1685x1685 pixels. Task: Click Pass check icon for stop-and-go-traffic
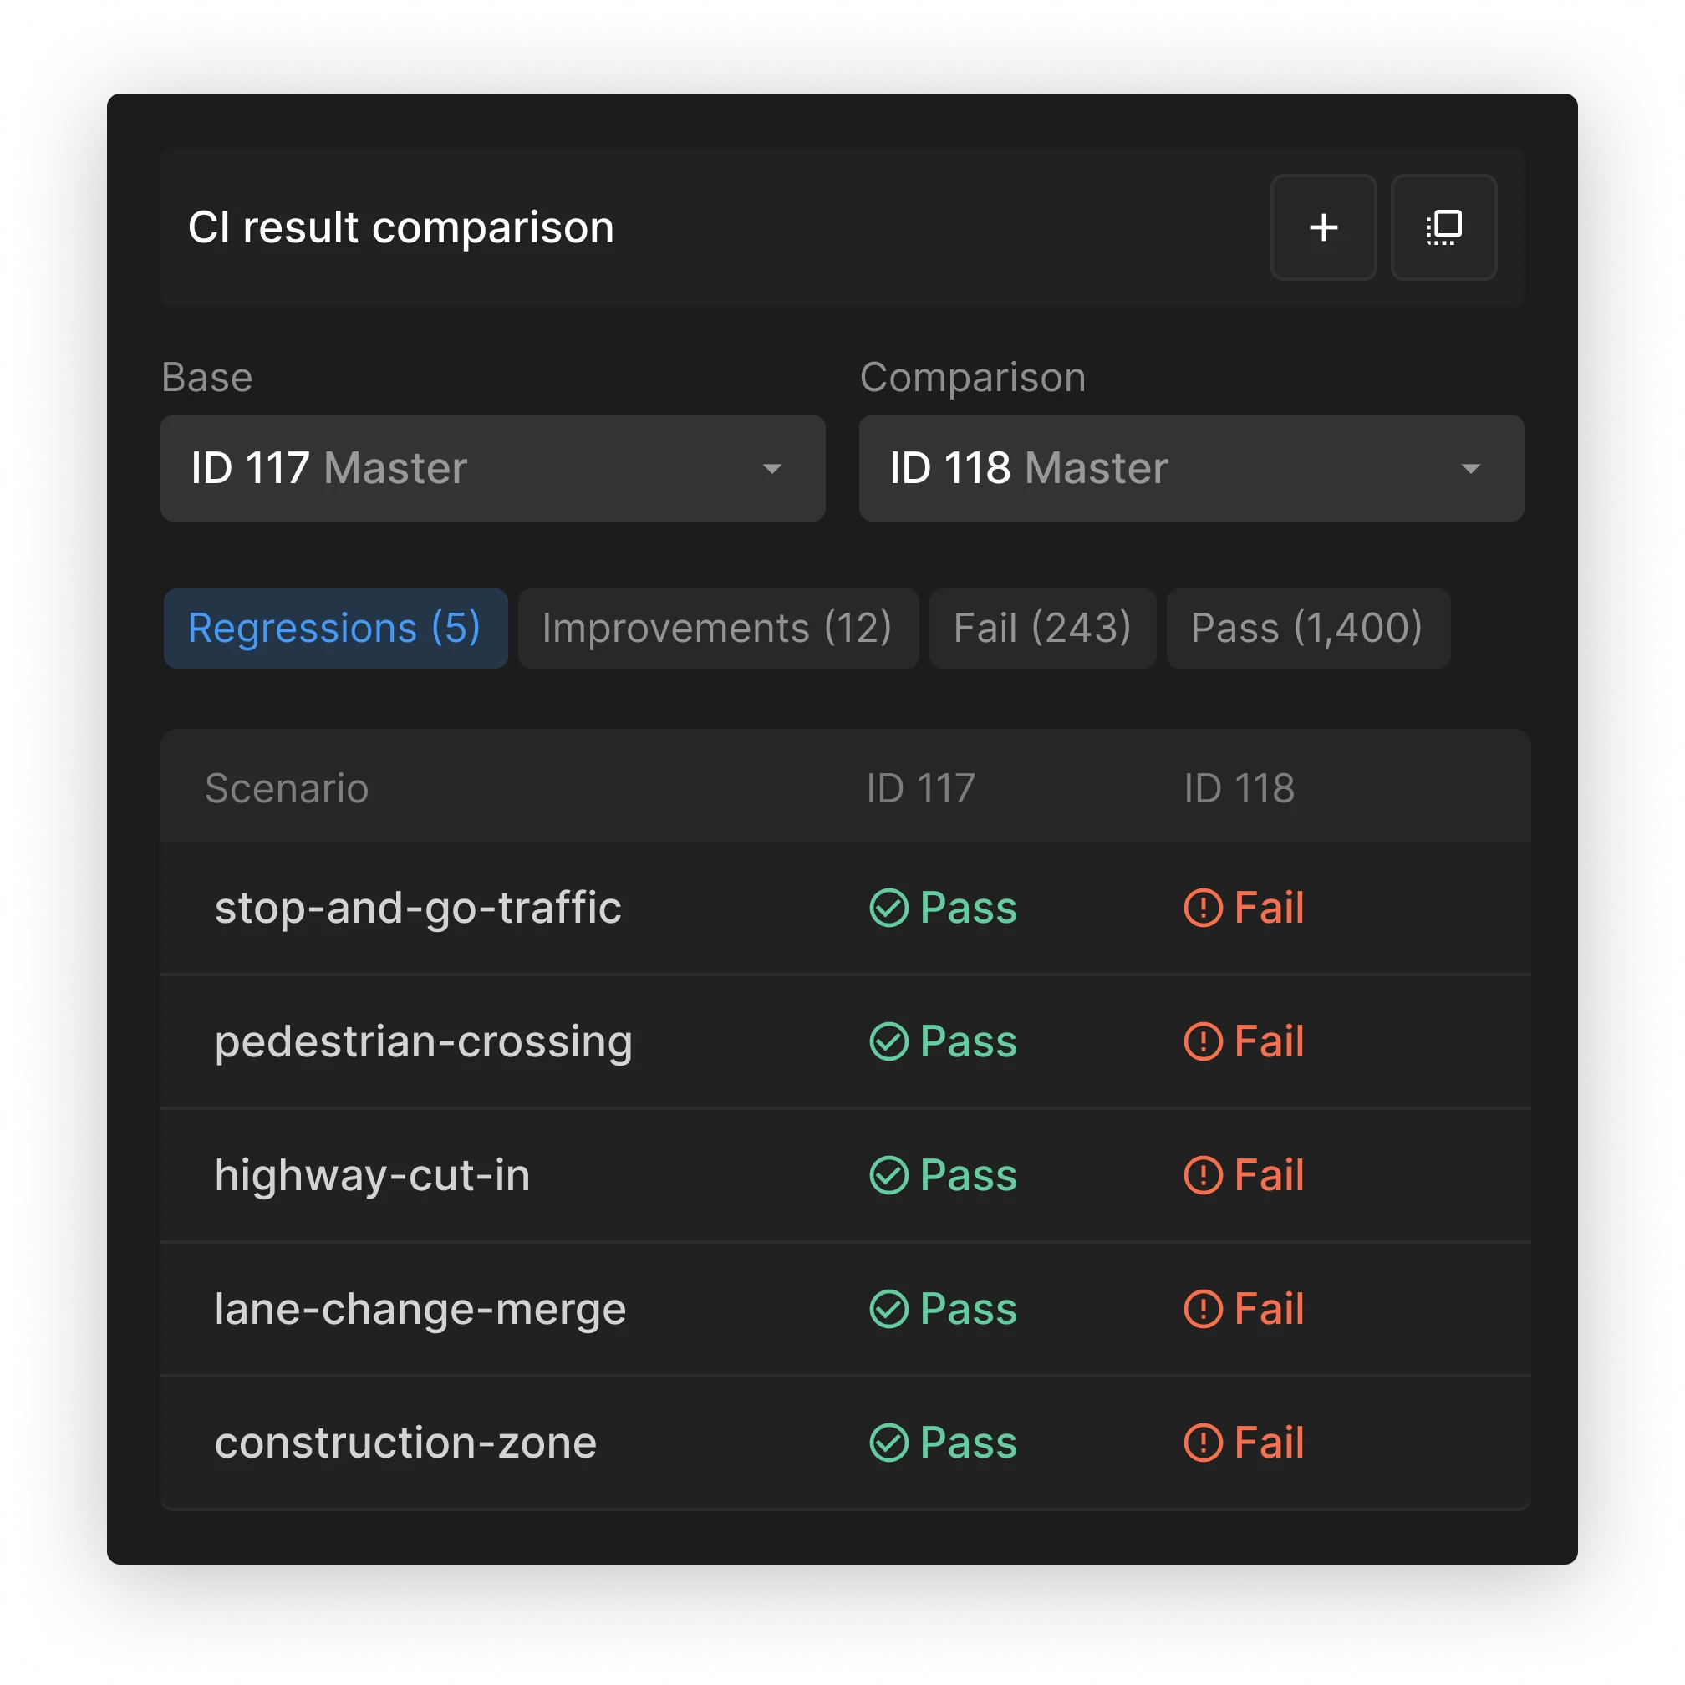pos(888,908)
